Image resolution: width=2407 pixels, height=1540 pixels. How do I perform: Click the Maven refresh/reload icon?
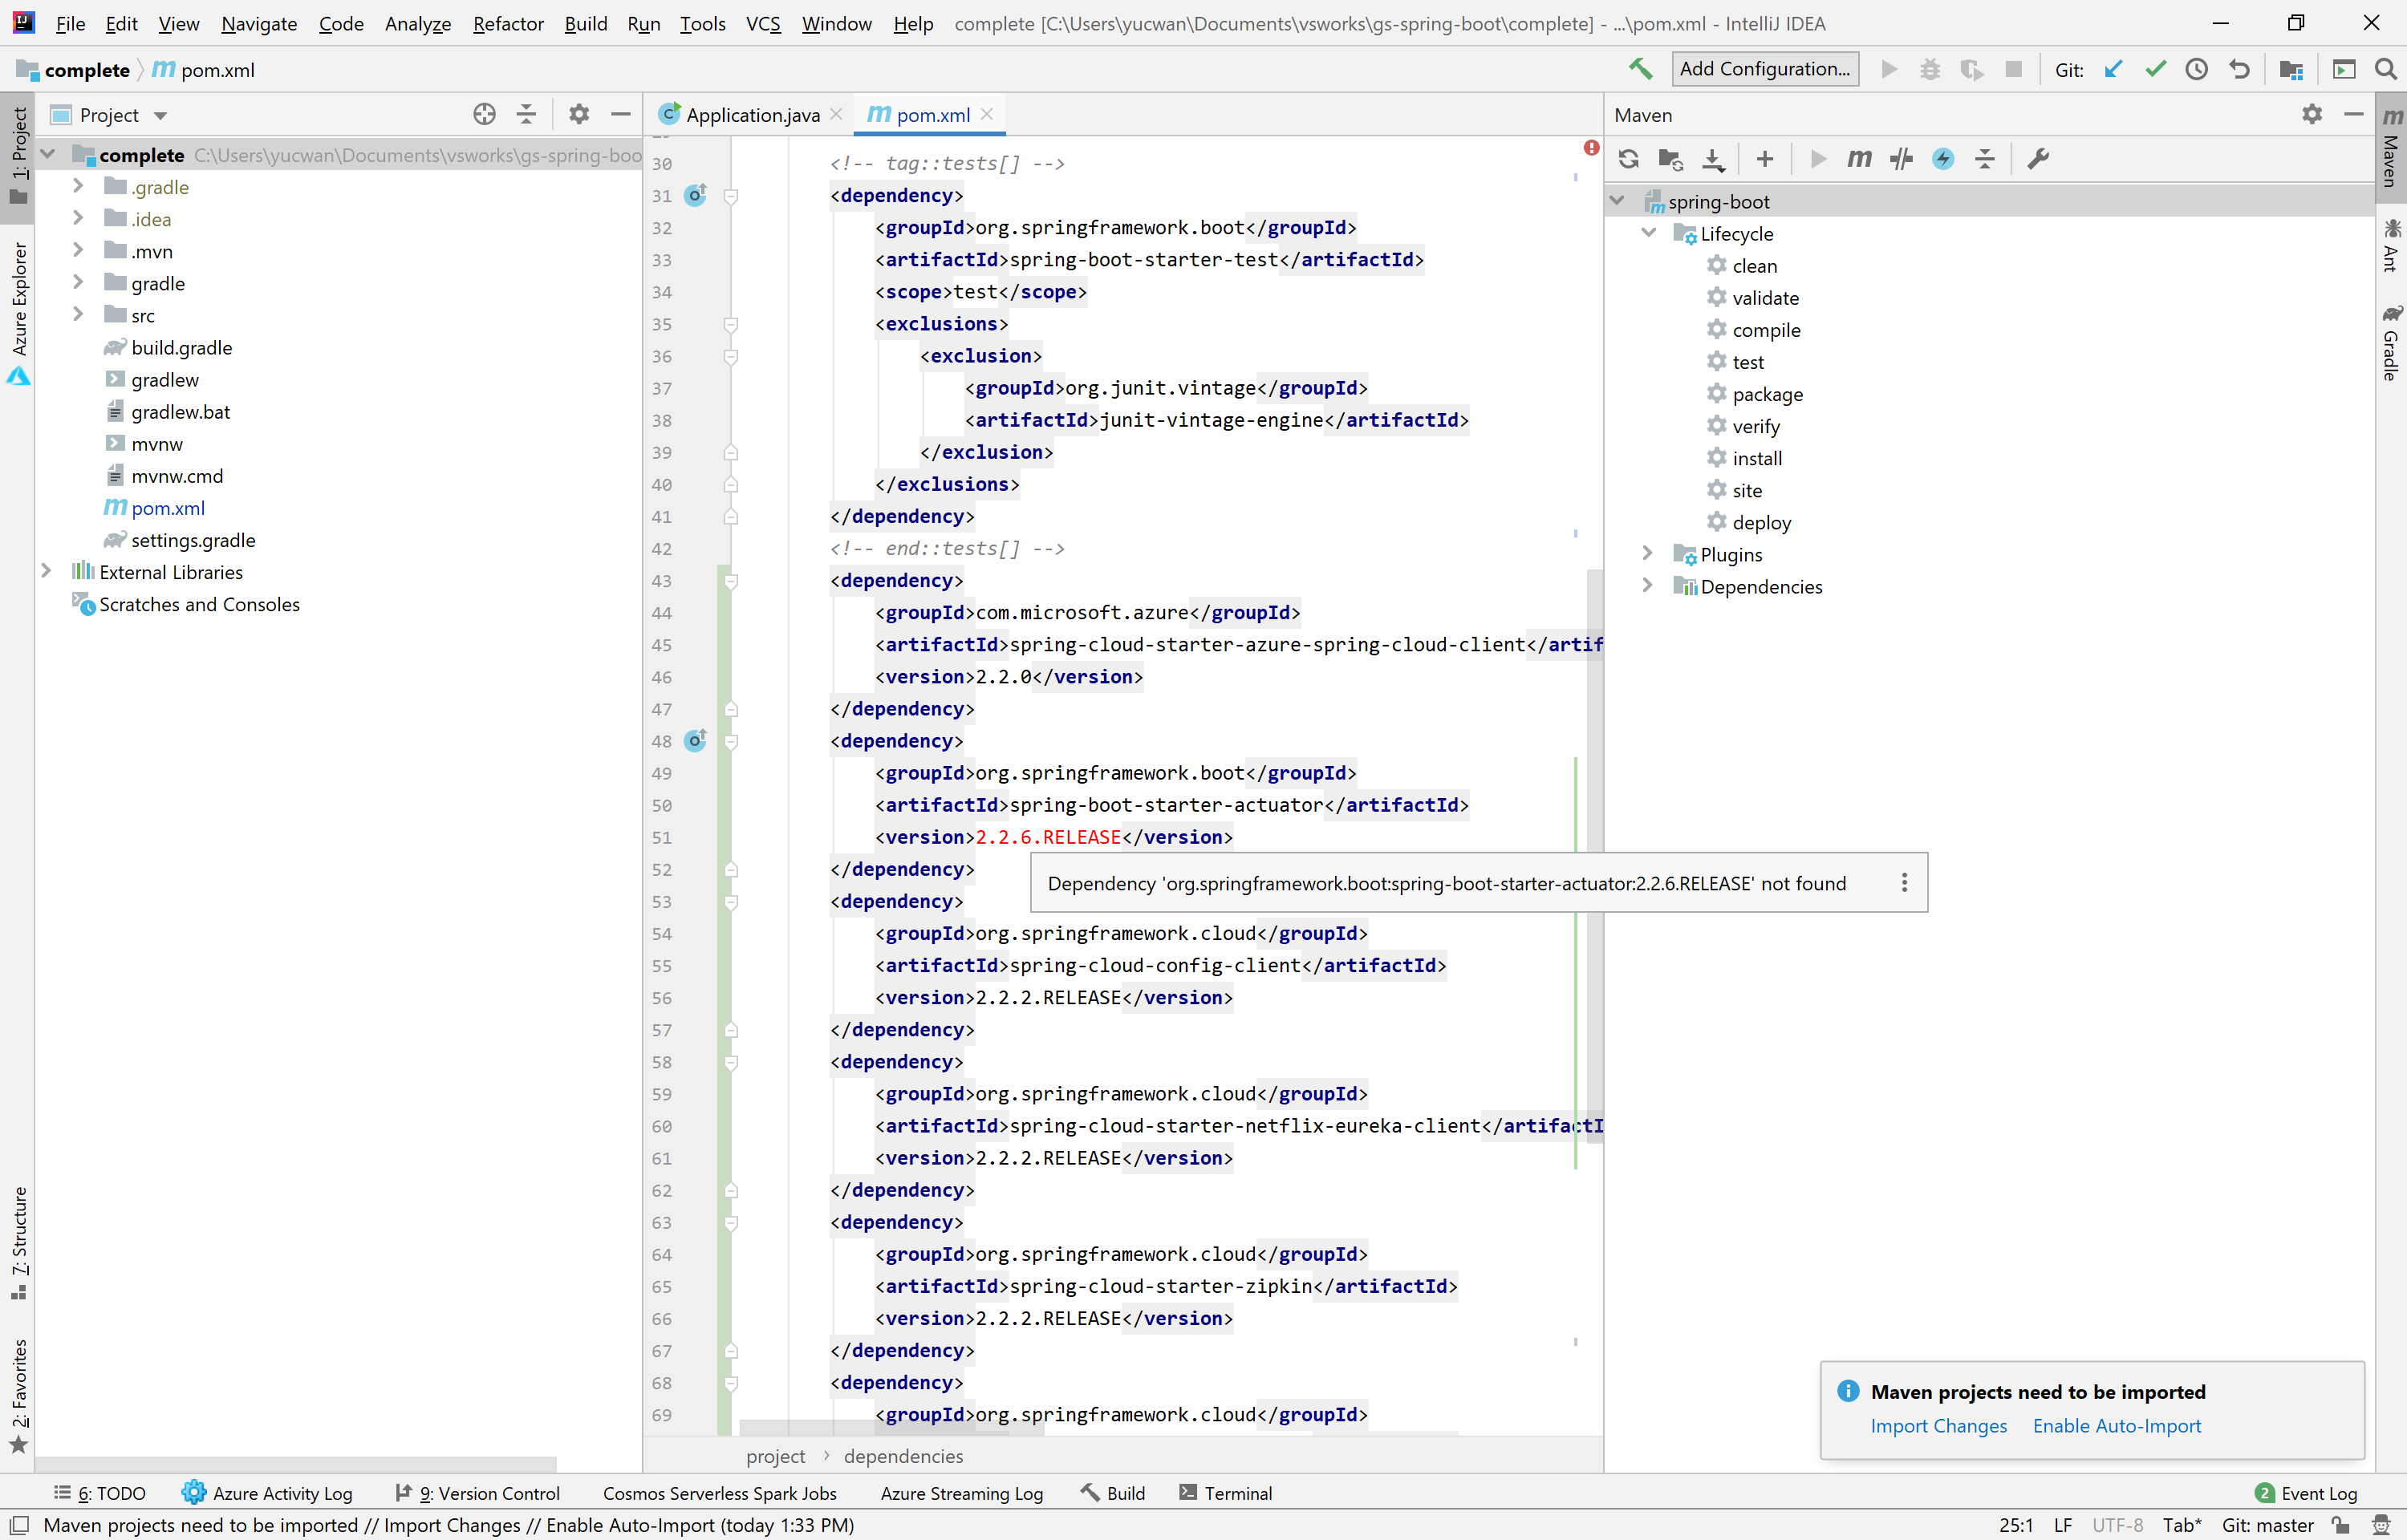(1628, 160)
